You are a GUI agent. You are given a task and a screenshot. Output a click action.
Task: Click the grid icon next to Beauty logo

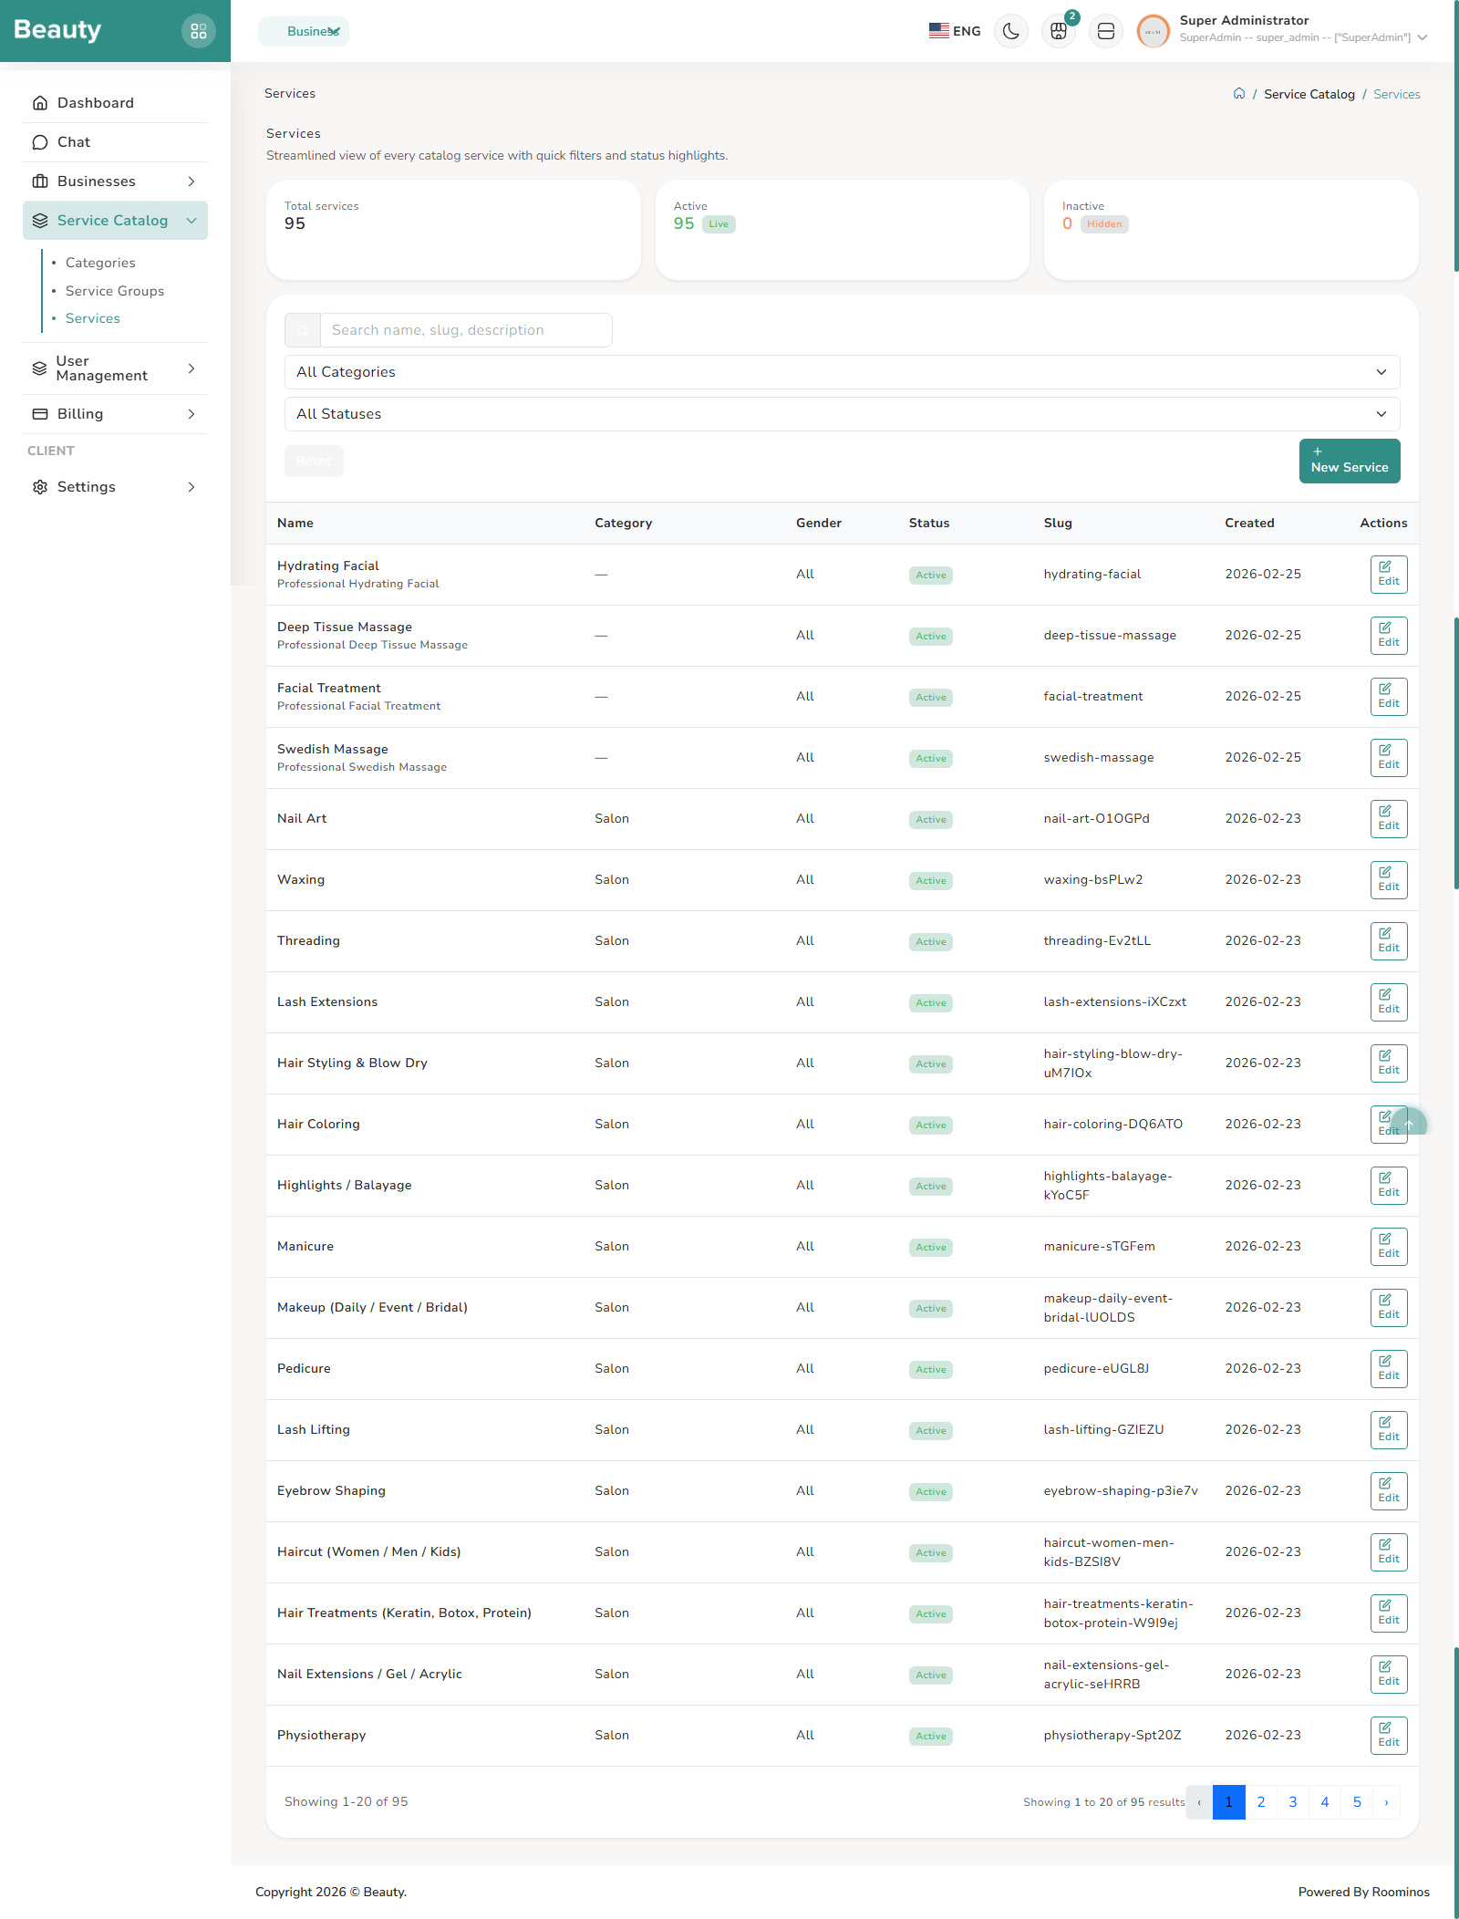[x=200, y=30]
